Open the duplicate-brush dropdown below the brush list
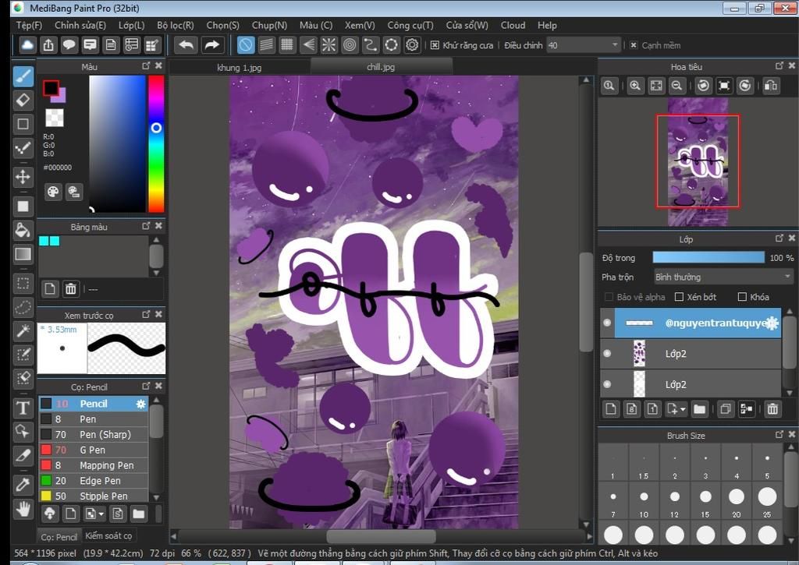The image size is (799, 565). click(101, 514)
